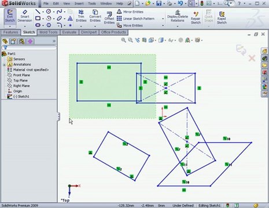This screenshot has width=269, height=208.
Task: Open the Edit menu
Action: click(x=56, y=3)
